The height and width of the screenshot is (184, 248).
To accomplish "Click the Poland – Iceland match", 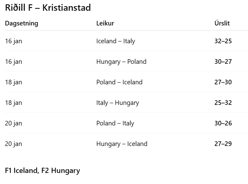I will (119, 82).
